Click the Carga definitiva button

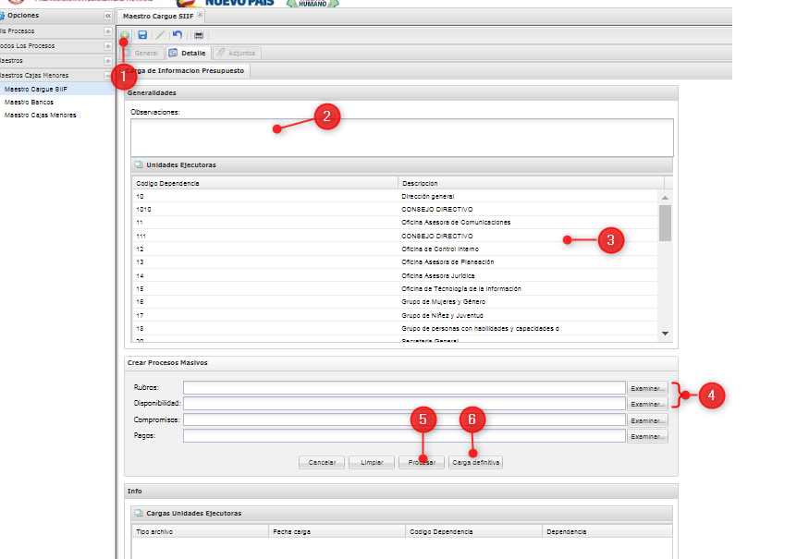pyautogui.click(x=475, y=462)
